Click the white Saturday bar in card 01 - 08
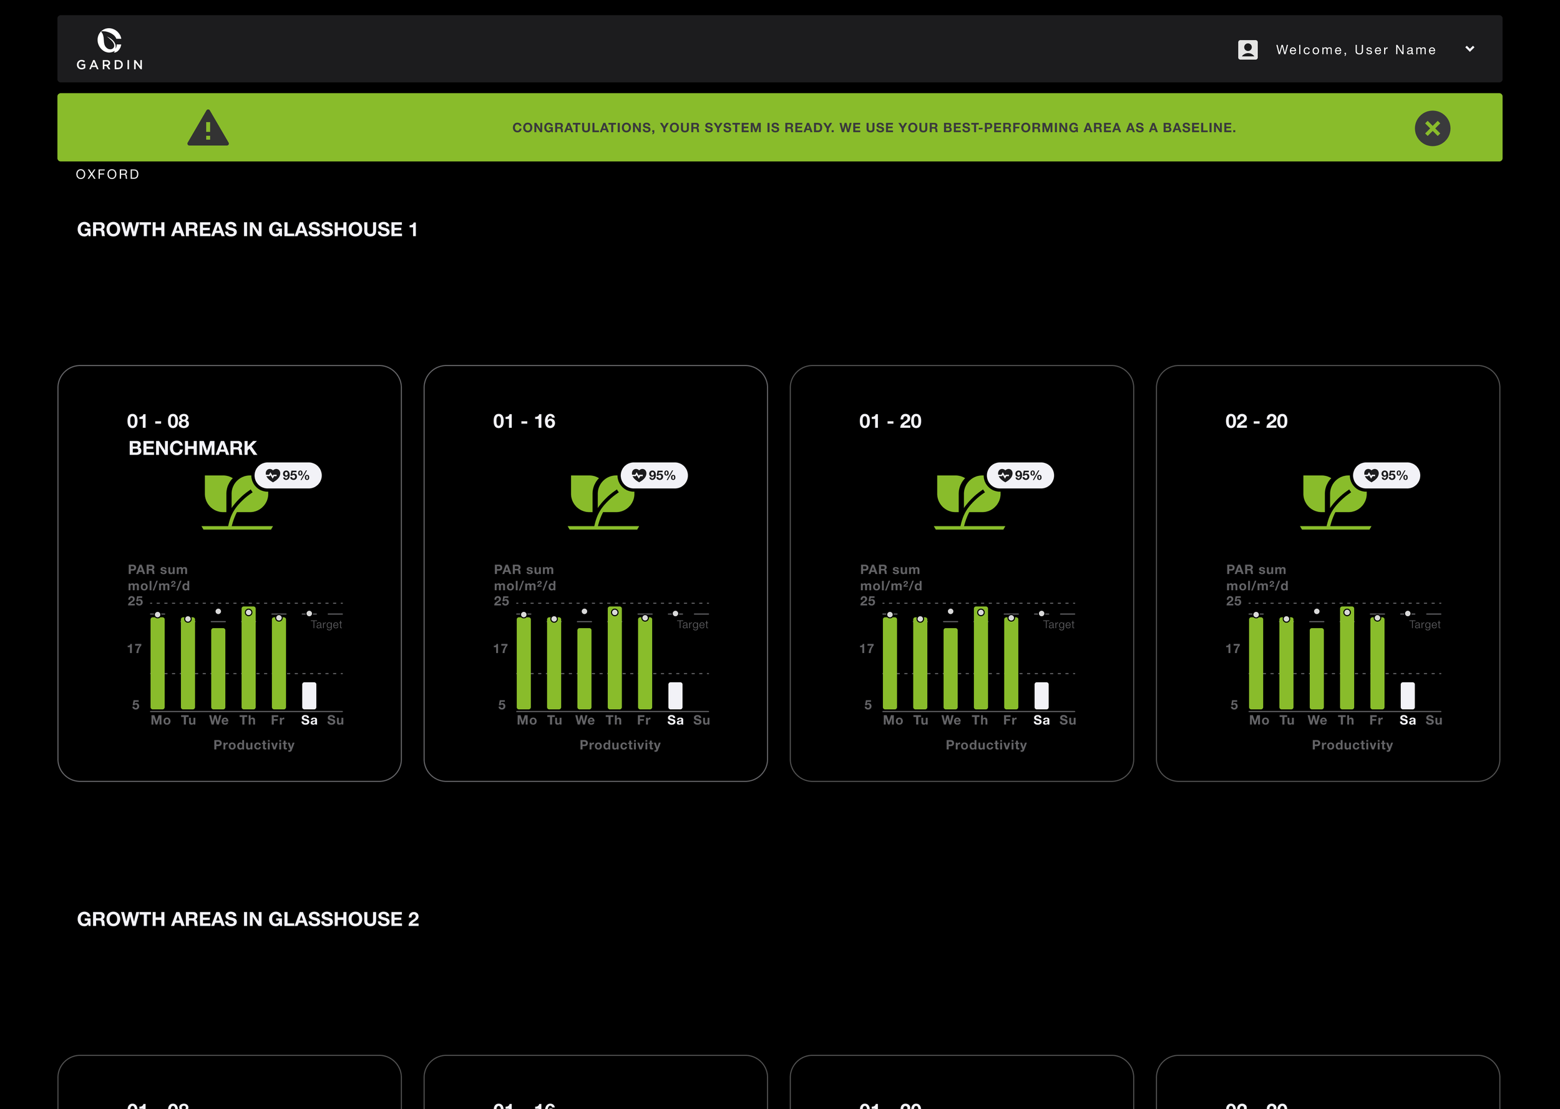Viewport: 1560px width, 1109px height. click(x=309, y=696)
